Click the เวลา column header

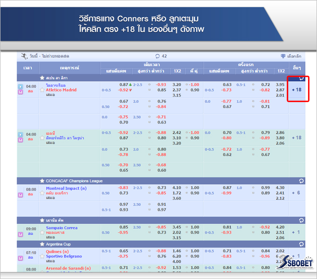click(x=28, y=68)
